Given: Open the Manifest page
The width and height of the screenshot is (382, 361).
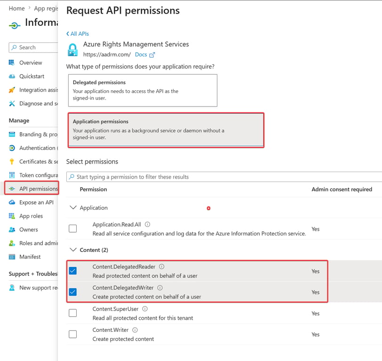Looking at the screenshot, I should coord(30,257).
